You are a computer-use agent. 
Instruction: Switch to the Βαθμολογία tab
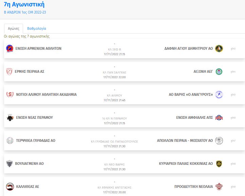tap(37, 28)
